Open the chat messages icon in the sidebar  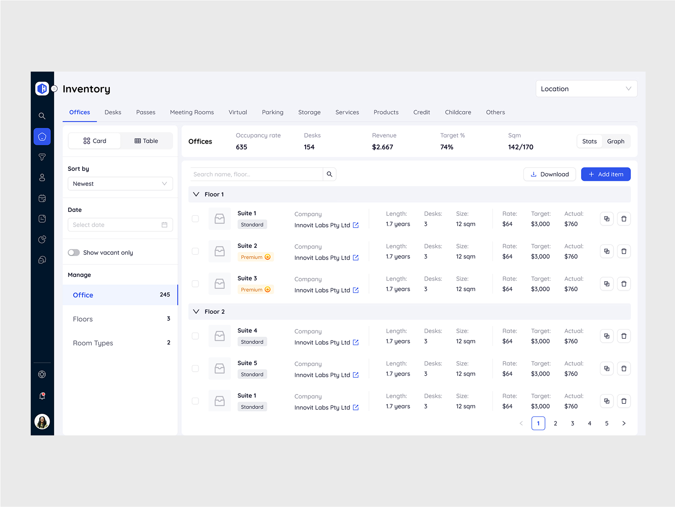[x=42, y=260]
